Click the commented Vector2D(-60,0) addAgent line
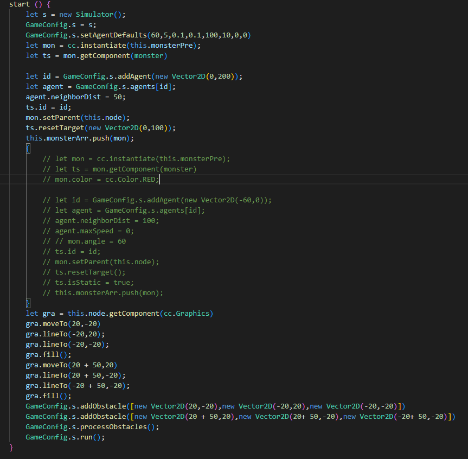This screenshot has height=459, width=468. tap(157, 200)
